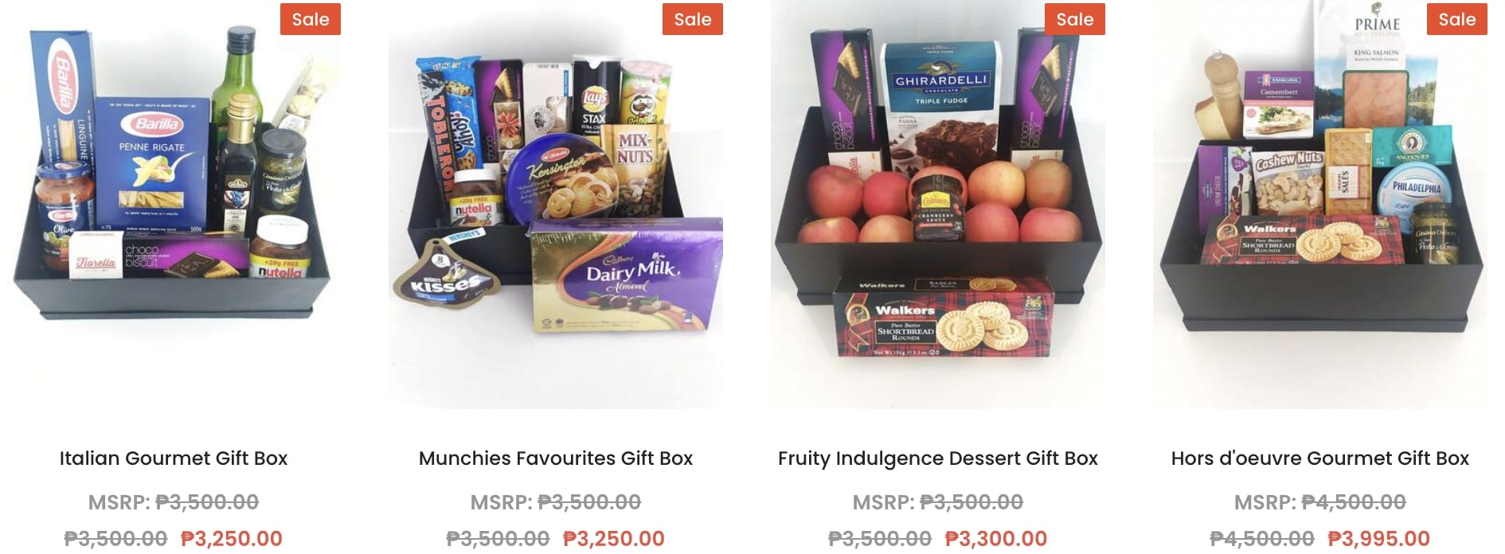Open the Munchies Favourites Gift Box product image

pos(556,205)
